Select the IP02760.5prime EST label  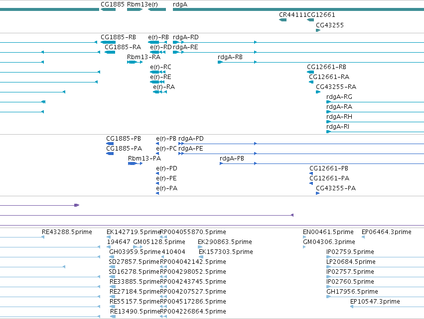click(x=350, y=282)
